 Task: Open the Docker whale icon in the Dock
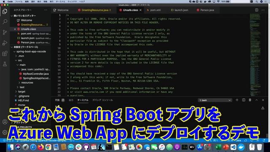pos(241,147)
